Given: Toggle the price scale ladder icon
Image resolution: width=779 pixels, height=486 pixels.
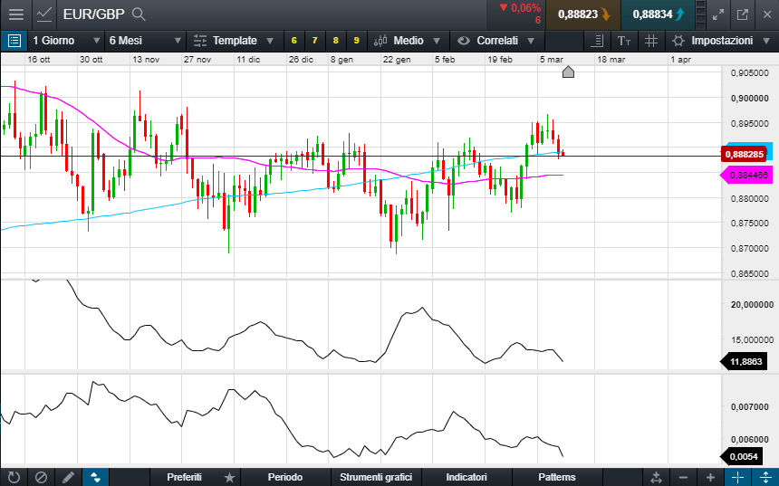Looking at the screenshot, I should (598, 41).
